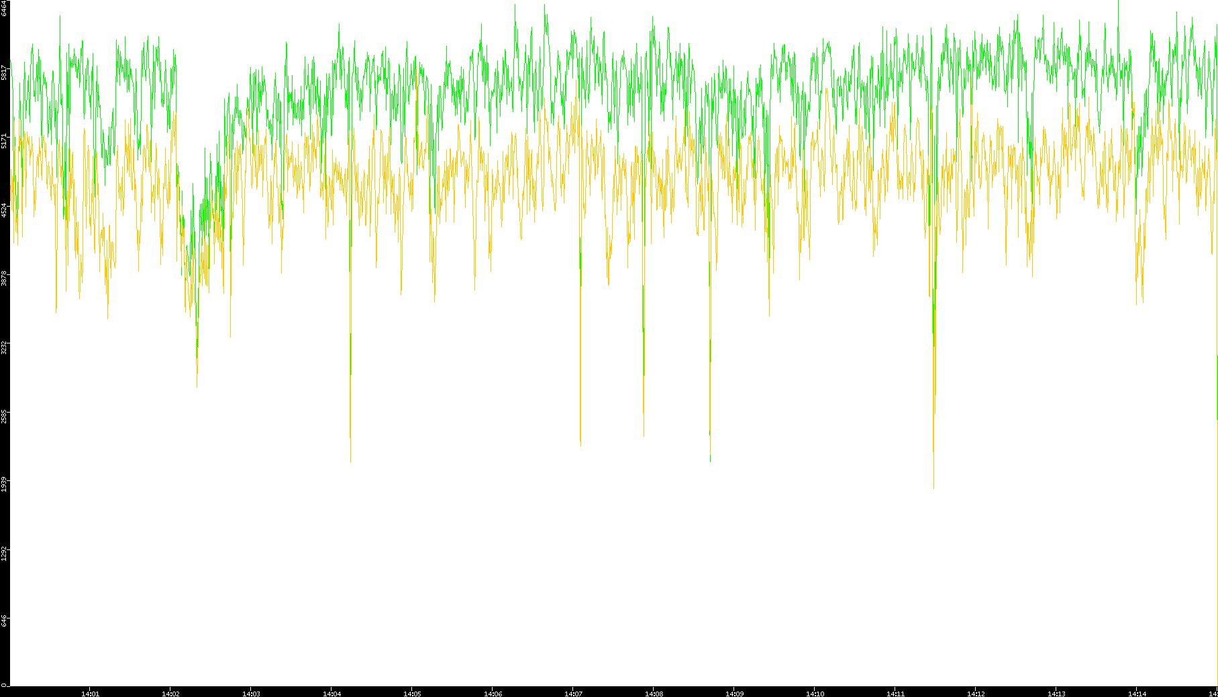Select the 5817 y-axis label
1218x697 pixels.
(4, 72)
